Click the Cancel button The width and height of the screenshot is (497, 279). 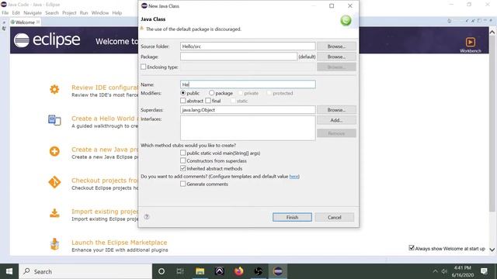coord(335,217)
